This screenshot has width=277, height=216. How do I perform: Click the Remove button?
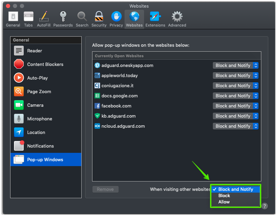105,189
